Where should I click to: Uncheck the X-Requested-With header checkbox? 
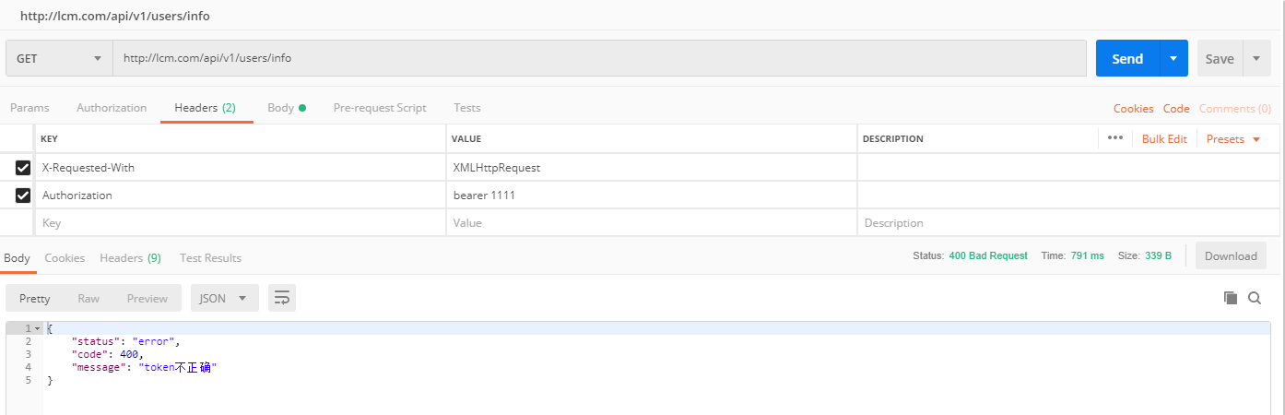tap(23, 168)
